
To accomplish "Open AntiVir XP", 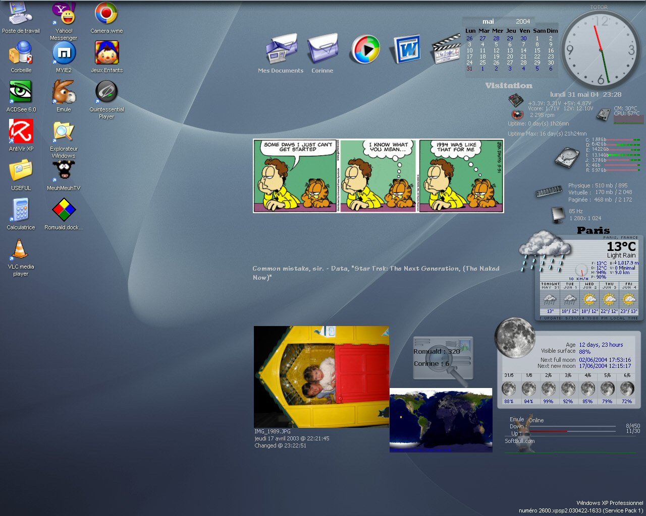I will [21, 136].
